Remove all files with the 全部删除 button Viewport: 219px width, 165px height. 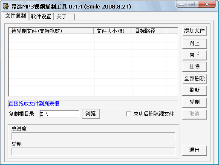[194, 79]
